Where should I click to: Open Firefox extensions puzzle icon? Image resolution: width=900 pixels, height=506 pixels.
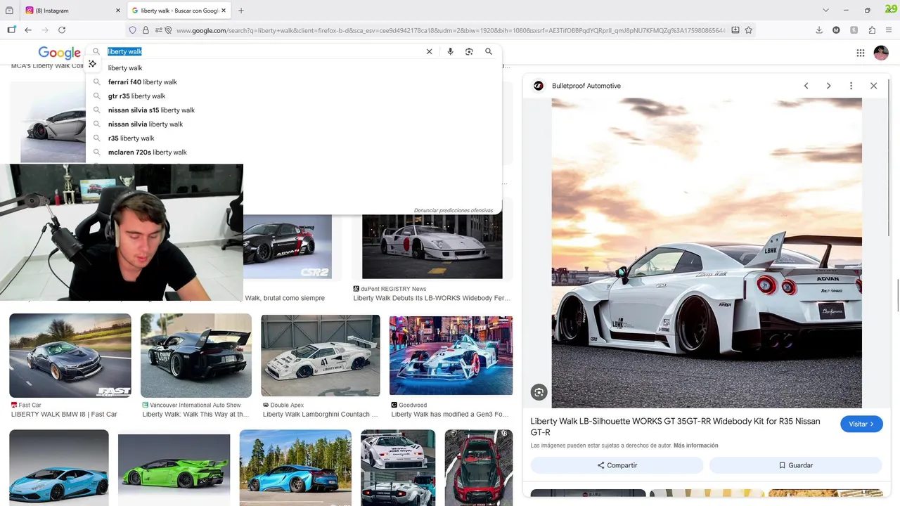[x=872, y=30]
